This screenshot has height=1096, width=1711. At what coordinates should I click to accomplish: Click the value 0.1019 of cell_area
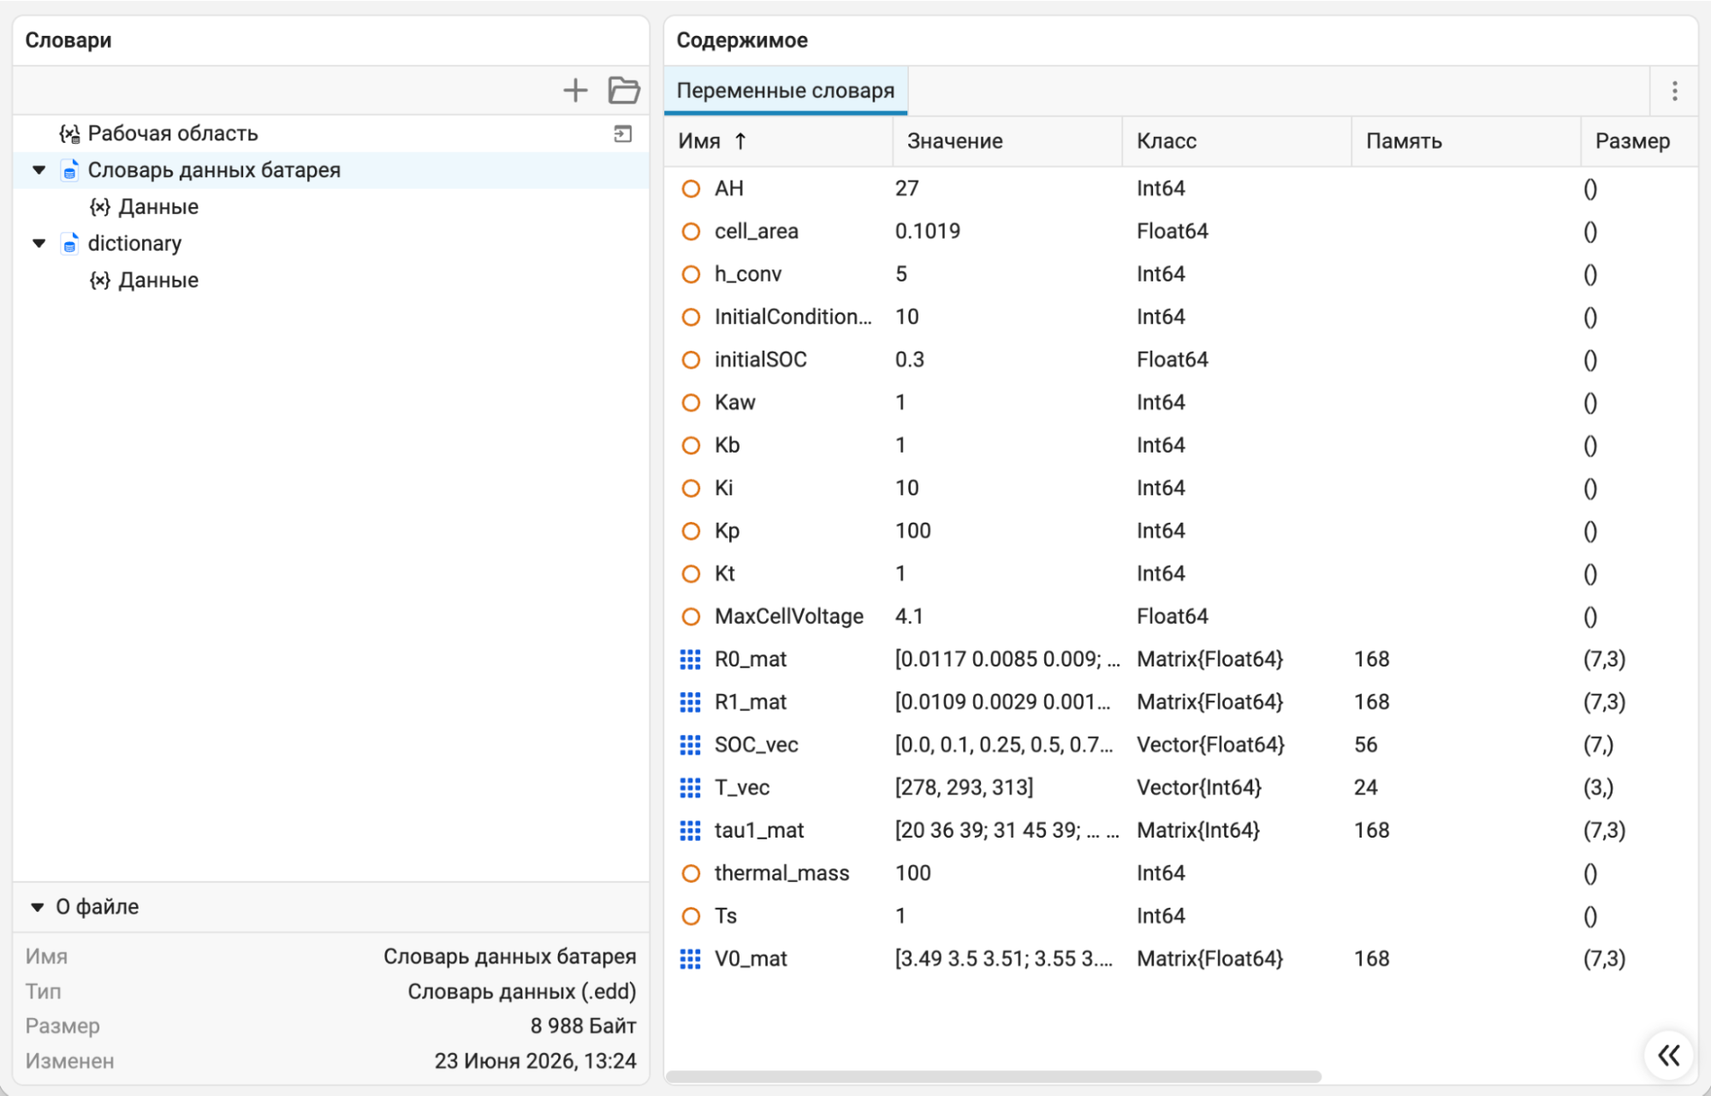(x=928, y=231)
